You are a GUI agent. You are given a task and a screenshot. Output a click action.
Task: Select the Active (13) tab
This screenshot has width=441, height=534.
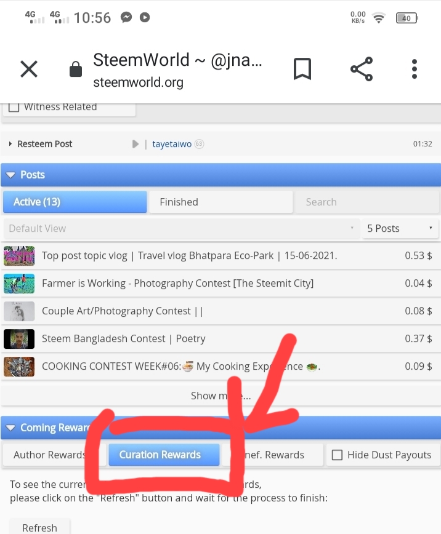click(75, 202)
